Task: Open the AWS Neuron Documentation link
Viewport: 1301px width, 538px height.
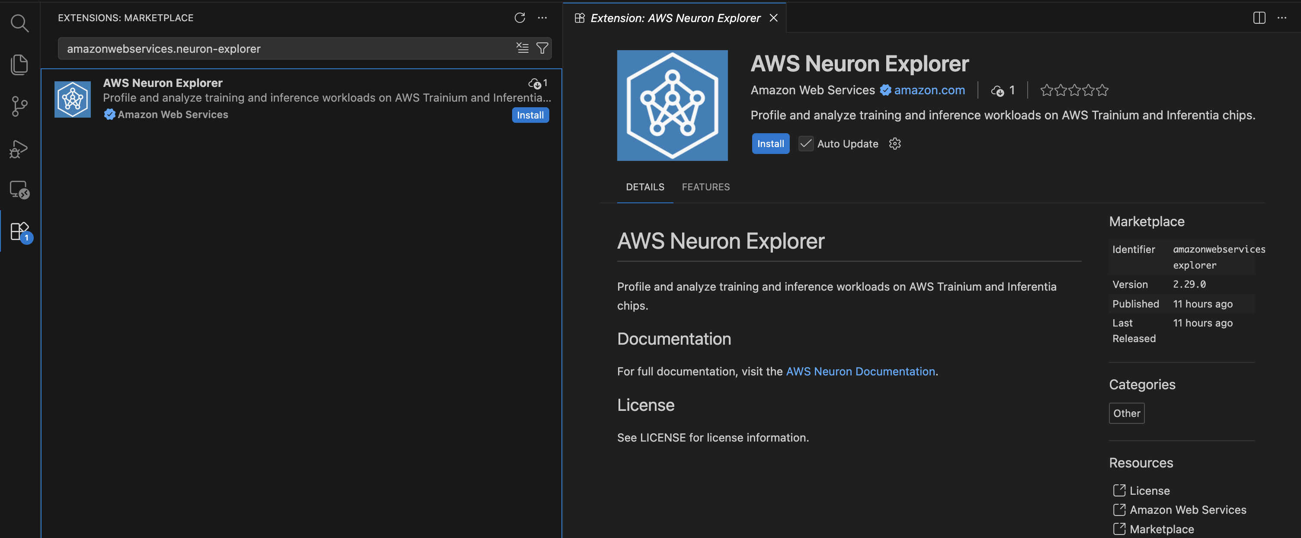Action: [861, 371]
